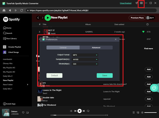Image resolution: width=159 pixels, height=118 pixels.
Task: Like the current song Dehors
Action: point(23,113)
